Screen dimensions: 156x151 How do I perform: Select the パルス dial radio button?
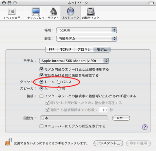(59, 82)
